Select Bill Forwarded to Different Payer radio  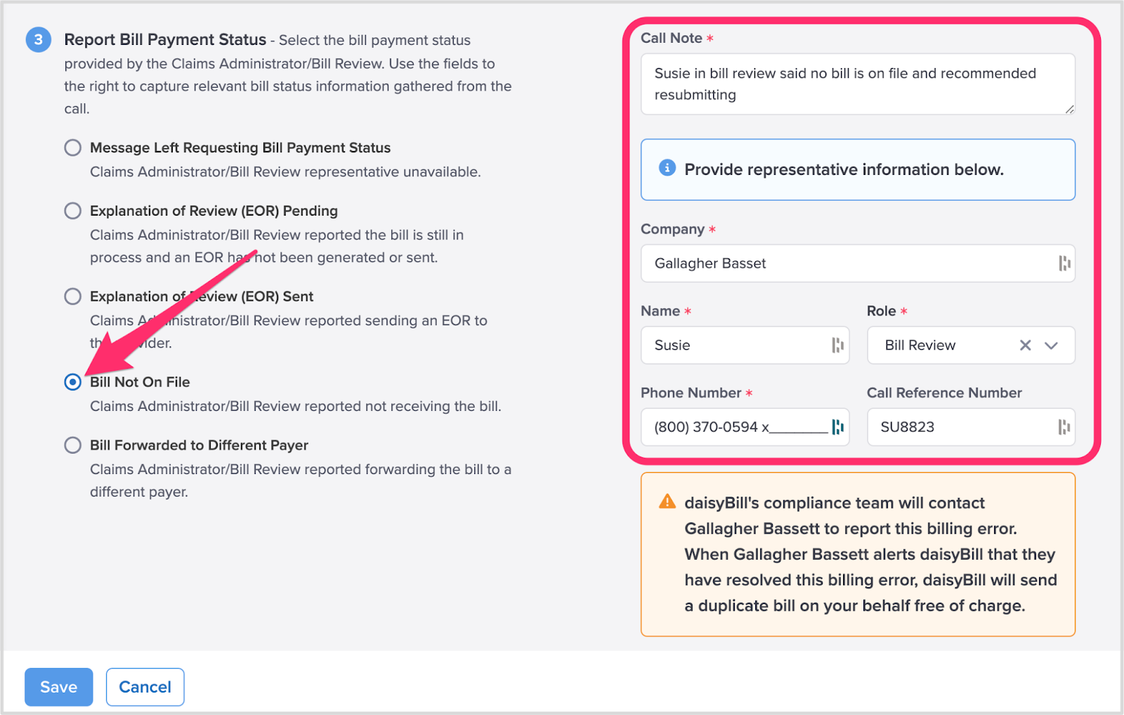coord(72,445)
